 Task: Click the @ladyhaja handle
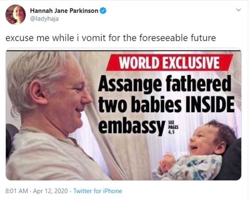point(44,19)
